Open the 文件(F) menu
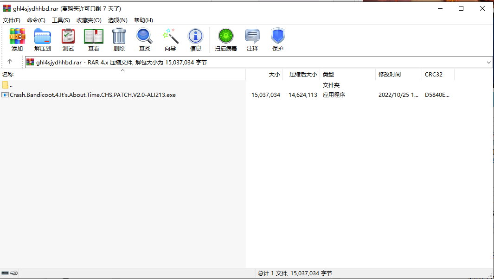Viewport: 494px width, 279px height. coord(12,20)
